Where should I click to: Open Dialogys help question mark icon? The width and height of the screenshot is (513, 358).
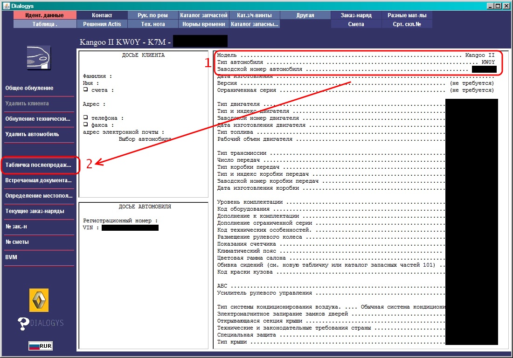[23, 324]
